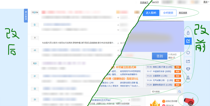Screen dimensions: 210x106
Task: Click the orange 发贴红色标题 icon
Action: pyautogui.click(x=163, y=101)
